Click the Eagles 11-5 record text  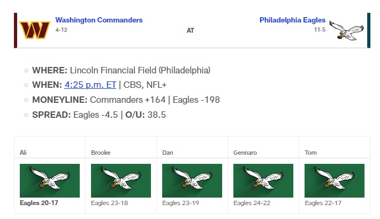(x=320, y=29)
